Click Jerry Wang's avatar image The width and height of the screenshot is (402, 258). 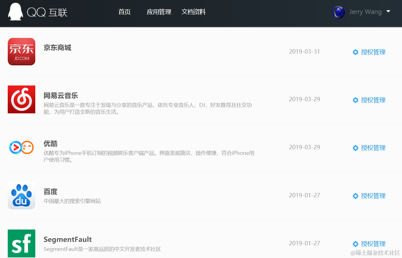pyautogui.click(x=339, y=12)
